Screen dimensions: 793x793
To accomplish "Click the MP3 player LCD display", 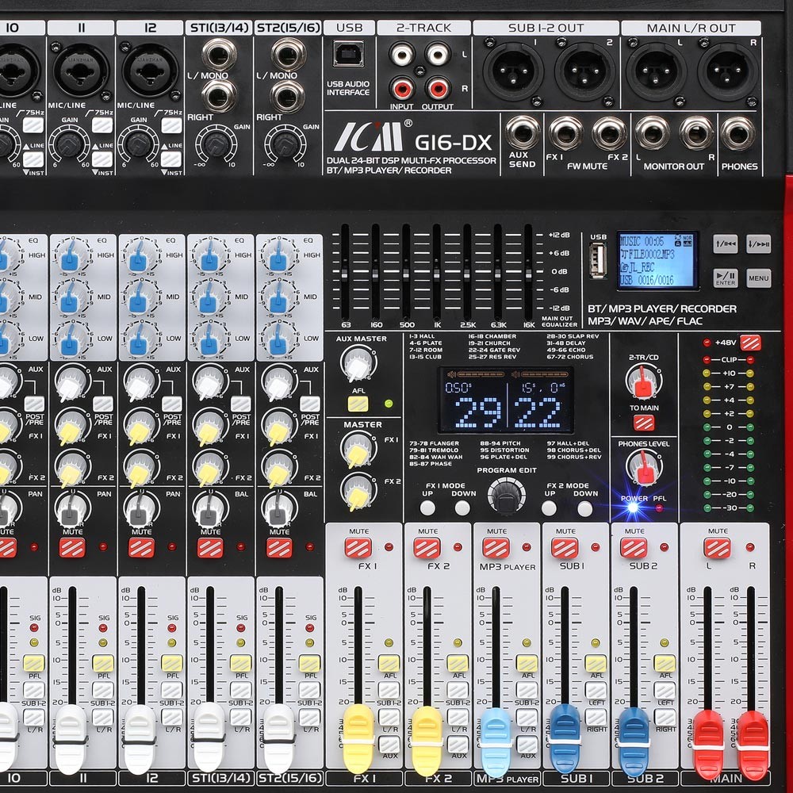I will (657, 260).
